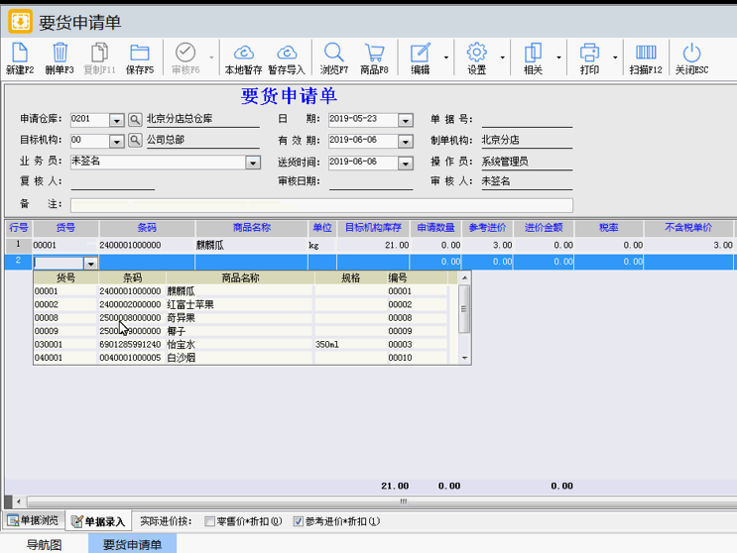Check the 参考进价*折扣 checkbox

[x=297, y=521]
